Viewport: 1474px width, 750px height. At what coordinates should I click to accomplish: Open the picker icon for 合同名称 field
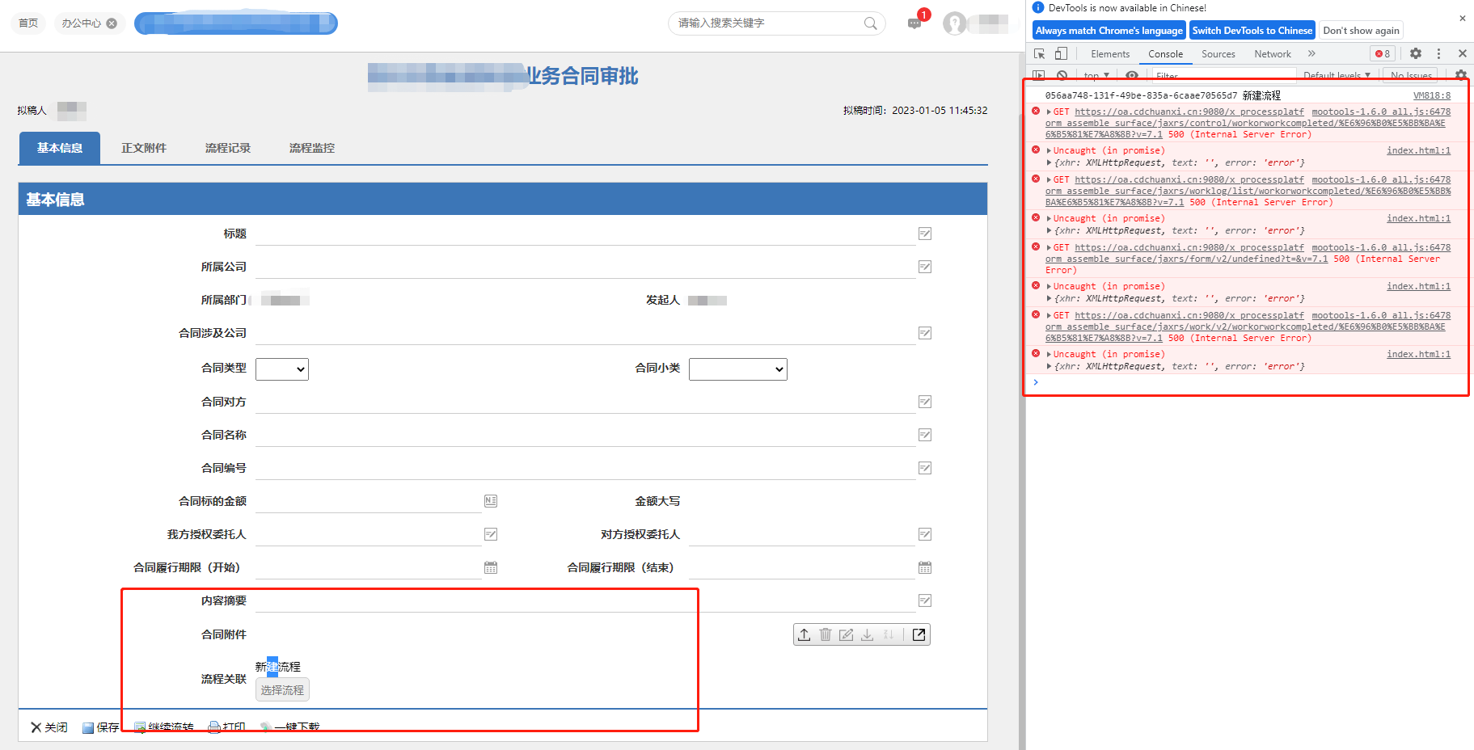coord(925,435)
